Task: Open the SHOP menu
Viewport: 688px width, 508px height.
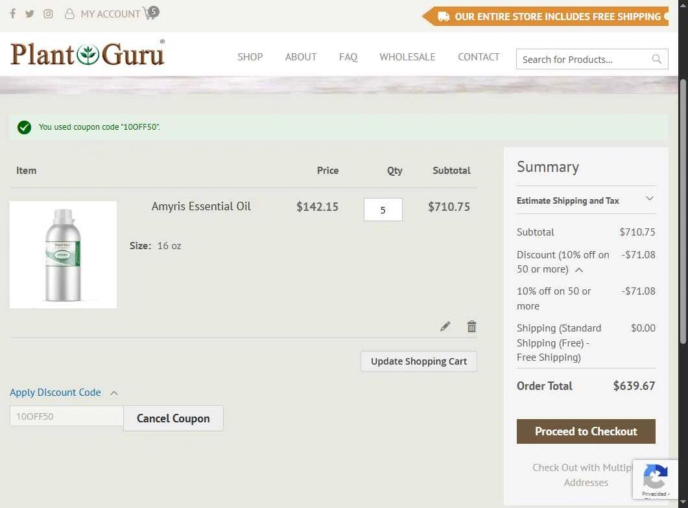Action: [x=250, y=56]
